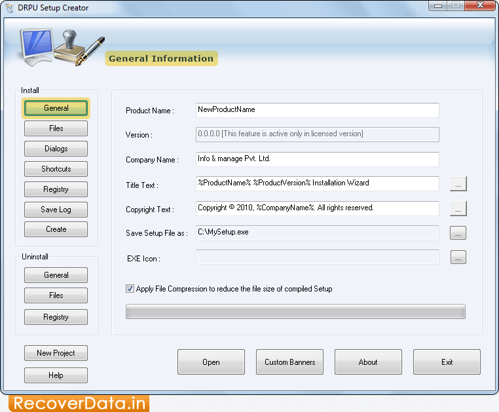Start a New Project
The width and height of the screenshot is (499, 412).
[56, 353]
